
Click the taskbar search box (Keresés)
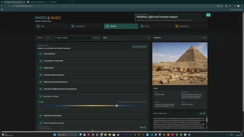68,135
